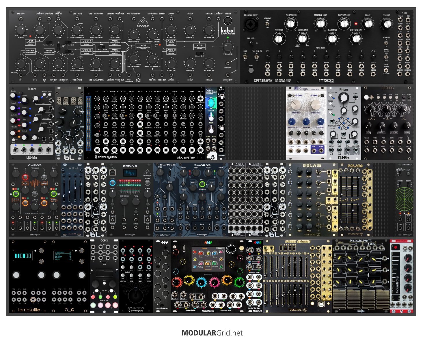The width and height of the screenshot is (425, 339).
Task: Select the Pressure Points module
Action: [361, 276]
